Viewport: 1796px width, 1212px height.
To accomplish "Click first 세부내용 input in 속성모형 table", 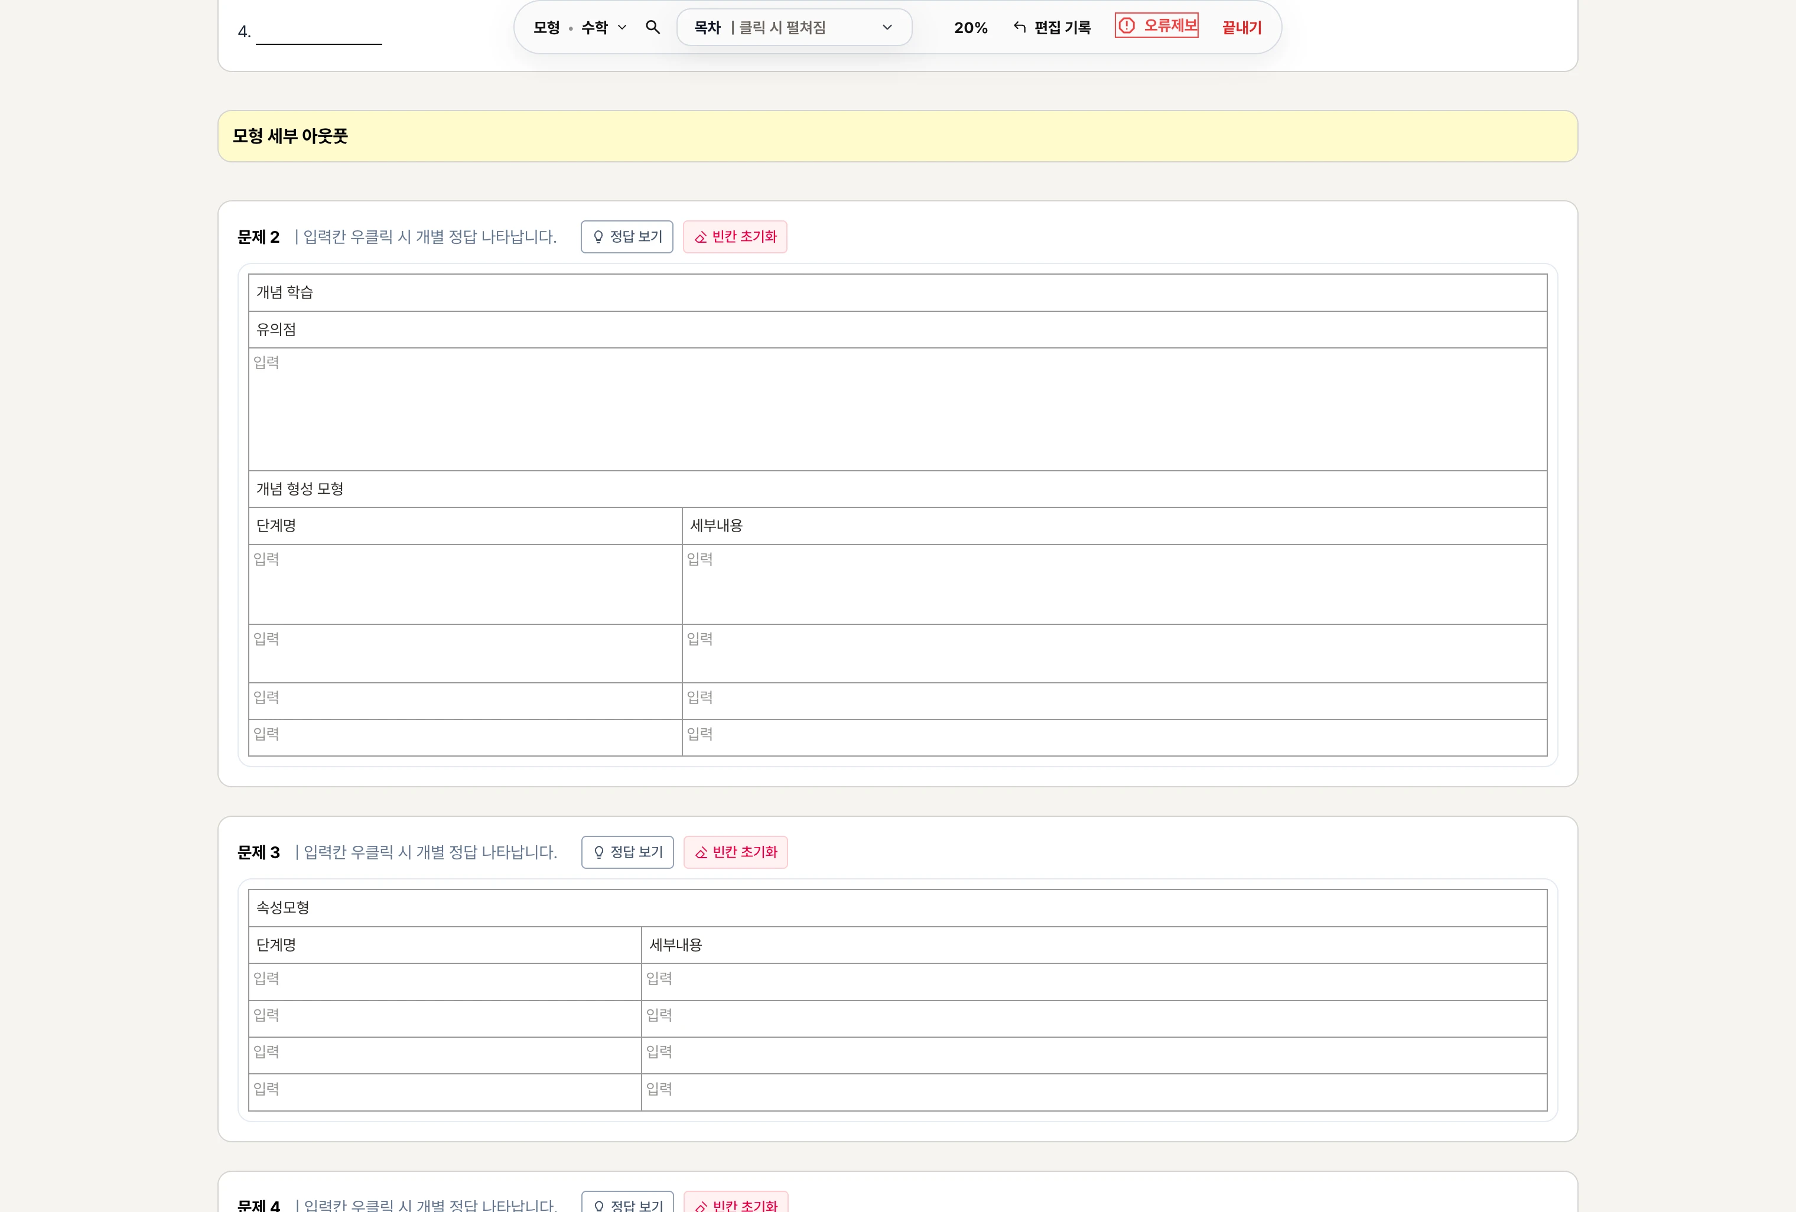I will (x=1093, y=981).
